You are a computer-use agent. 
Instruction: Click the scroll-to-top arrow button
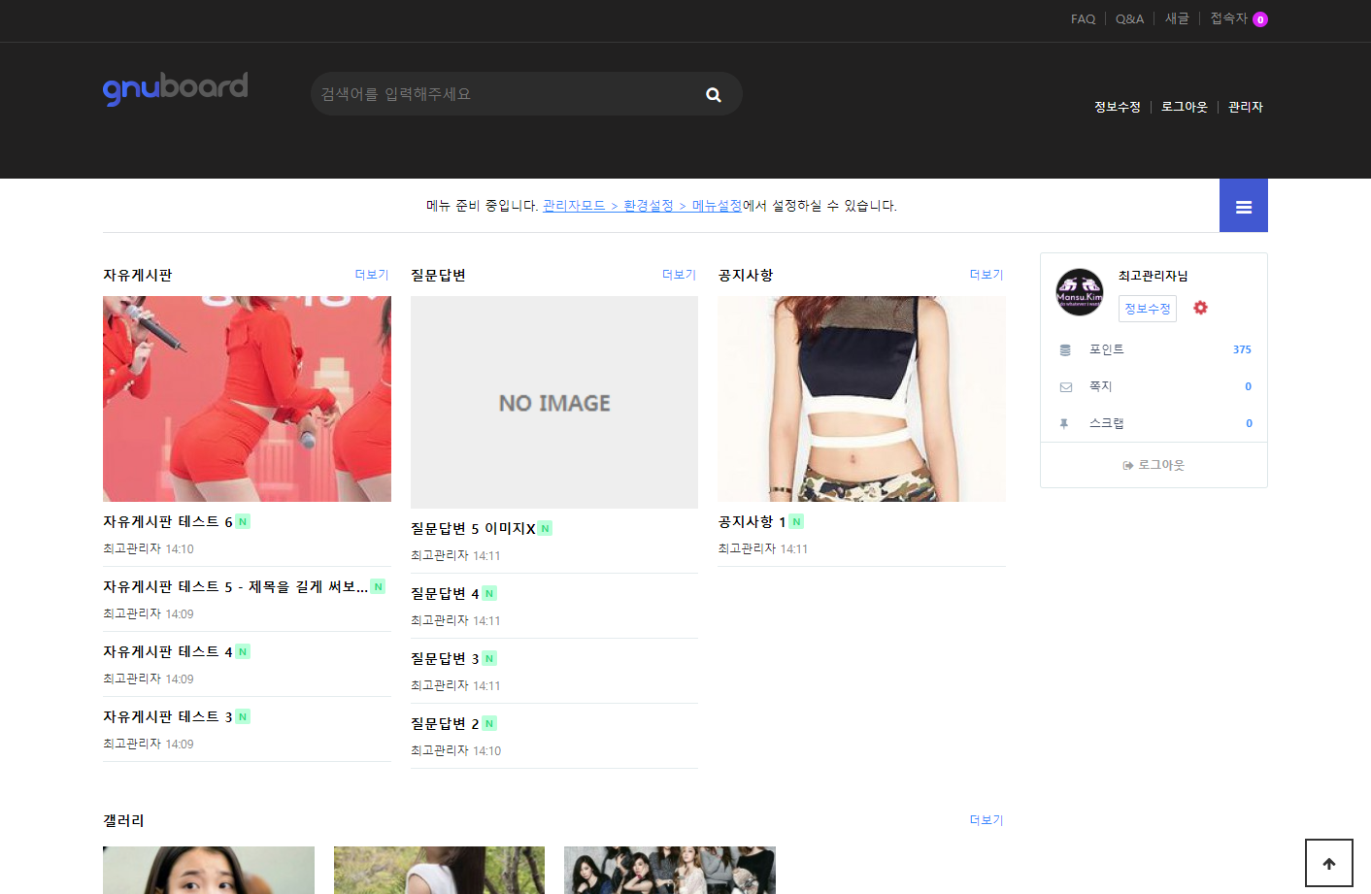(1328, 863)
